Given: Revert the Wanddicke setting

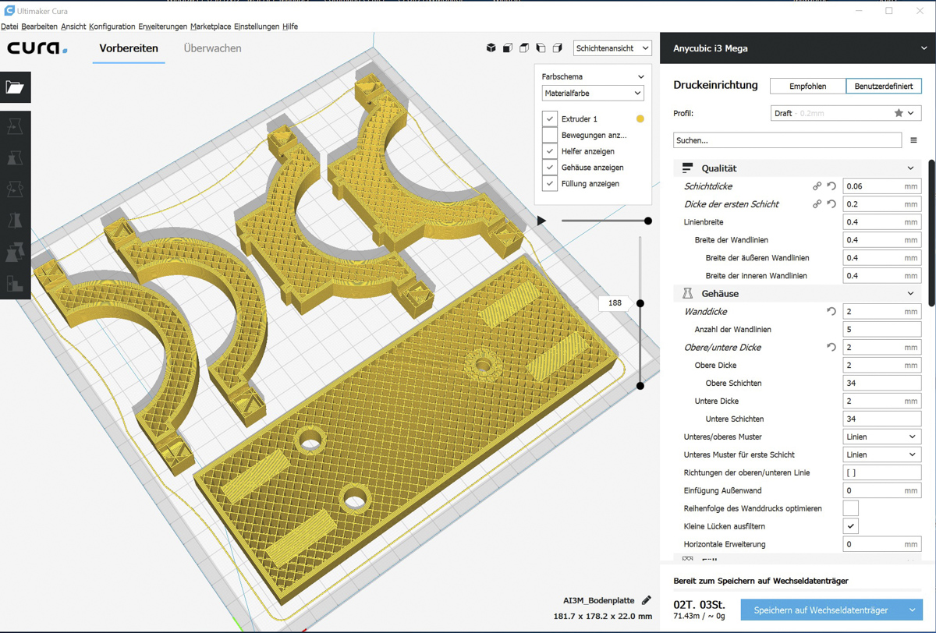Looking at the screenshot, I should click(x=831, y=312).
